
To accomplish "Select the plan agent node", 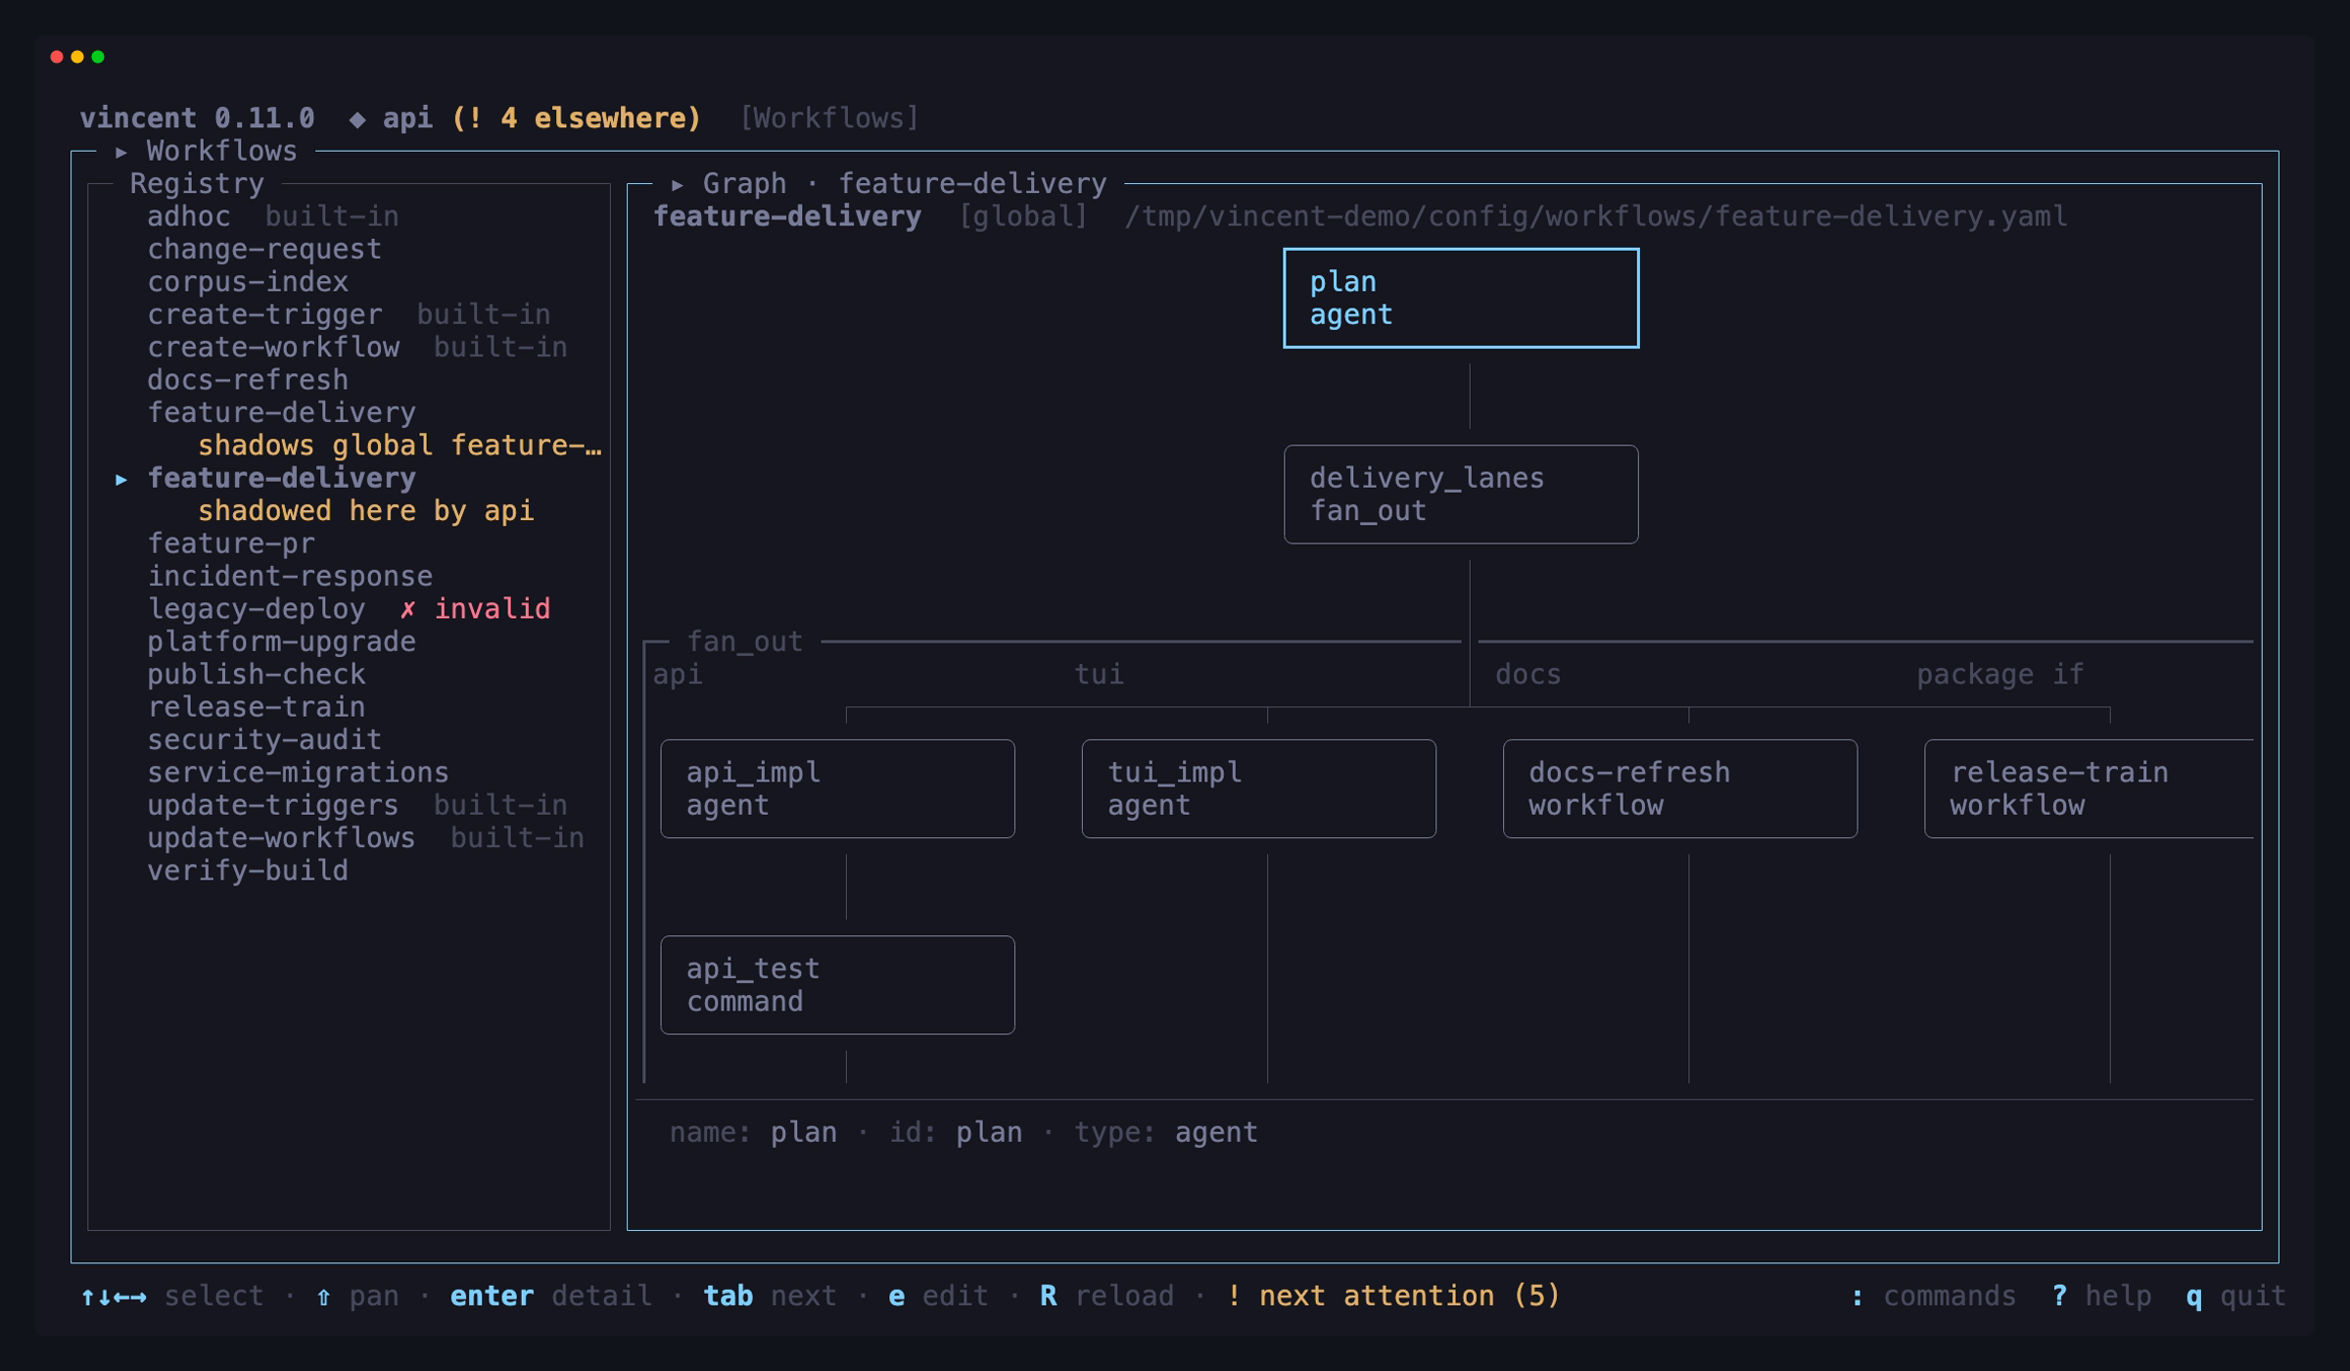I will tap(1461, 298).
